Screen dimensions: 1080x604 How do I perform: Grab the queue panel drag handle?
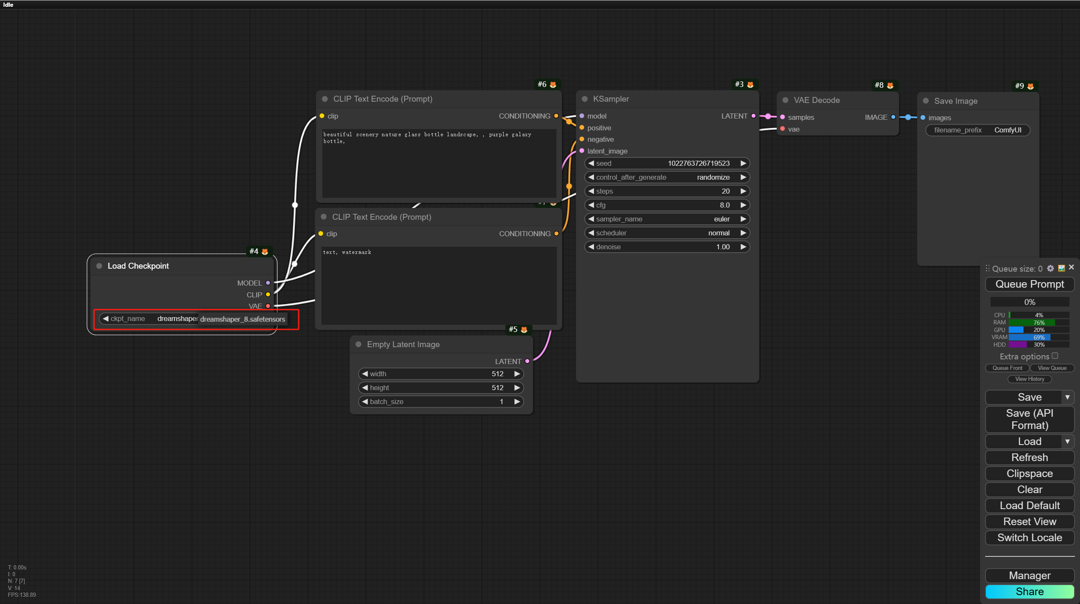click(x=988, y=269)
